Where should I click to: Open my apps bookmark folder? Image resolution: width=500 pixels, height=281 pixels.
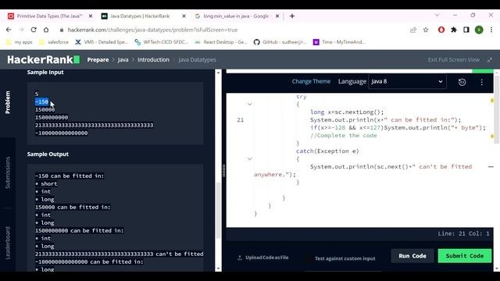[20, 42]
